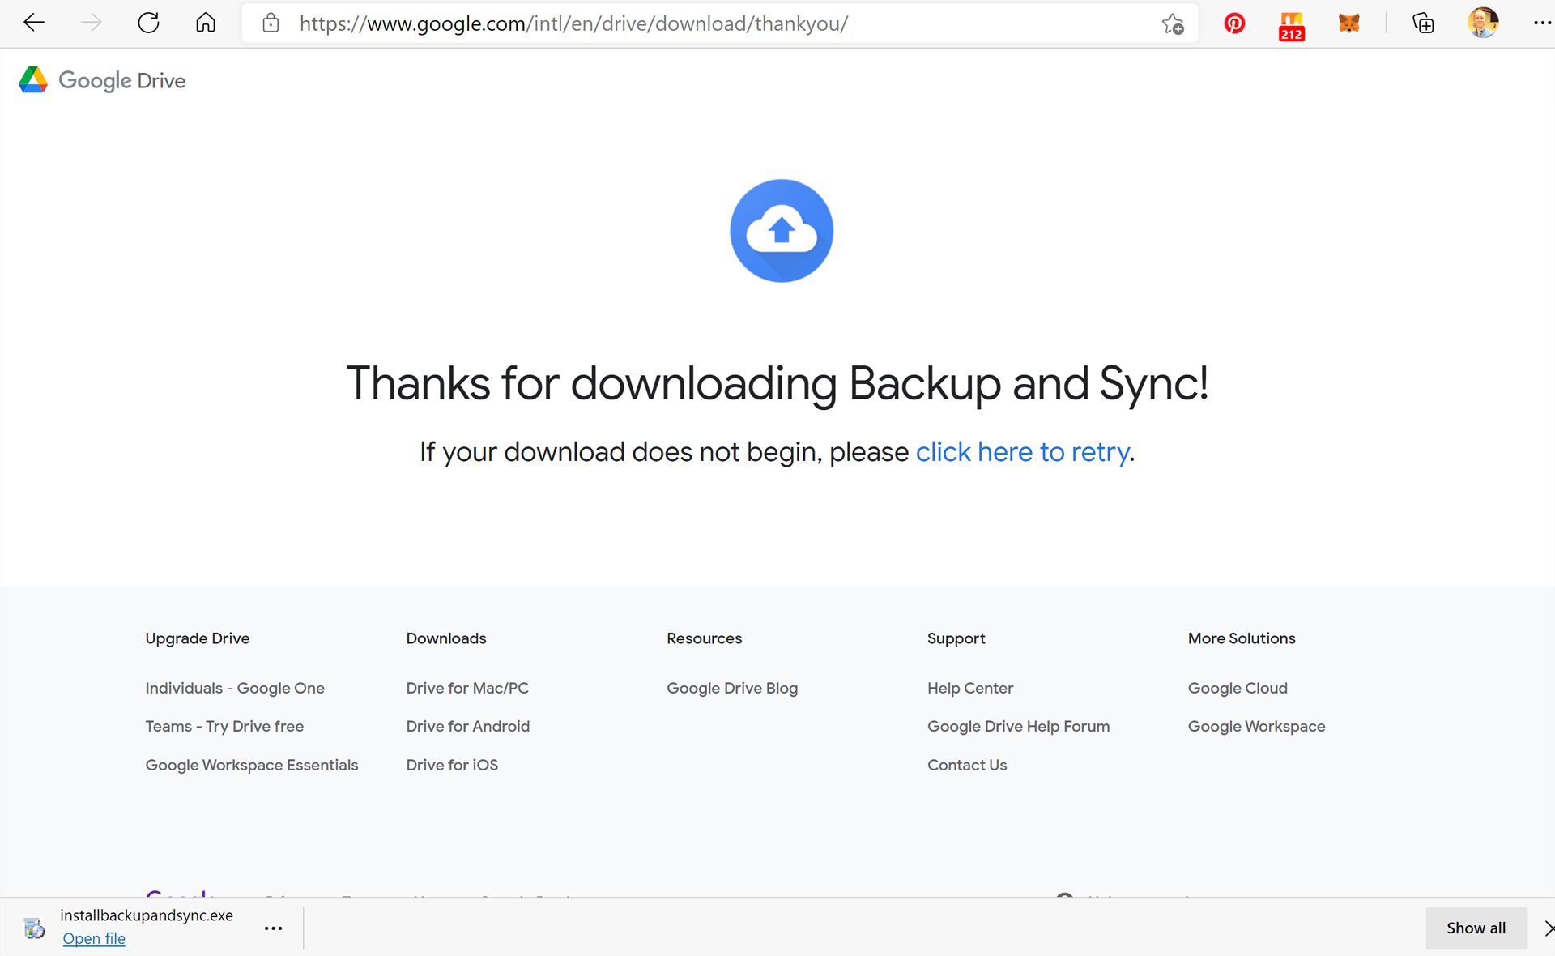Viewport: 1555px width, 956px height.
Task: Click the More Solutions heading
Action: (x=1242, y=638)
